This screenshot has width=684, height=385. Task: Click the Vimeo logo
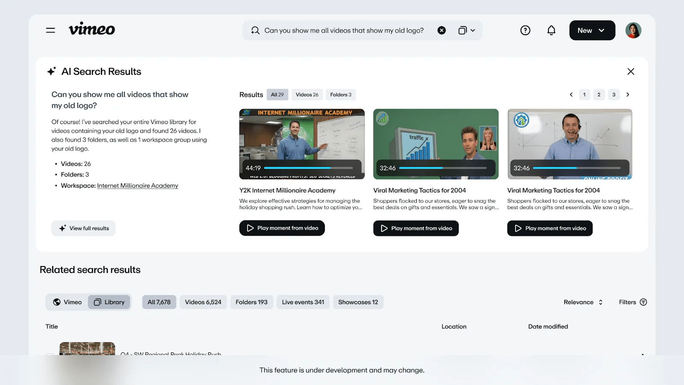[x=91, y=29]
